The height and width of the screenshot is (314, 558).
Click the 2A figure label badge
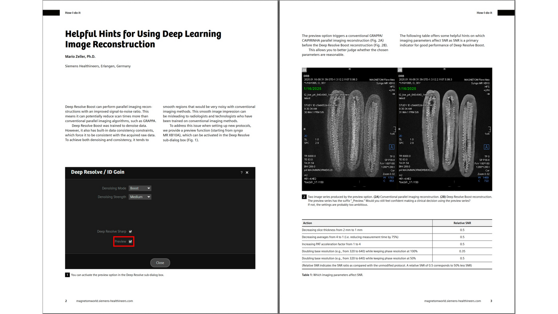304,70
